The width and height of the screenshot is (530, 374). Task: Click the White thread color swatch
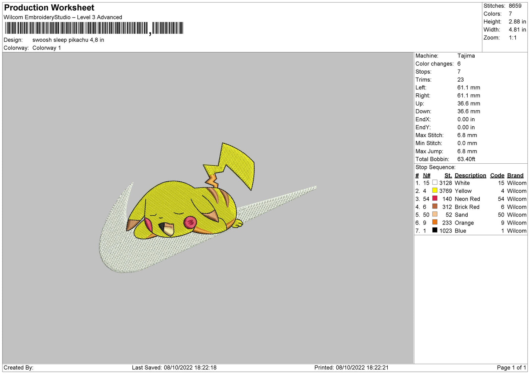[435, 182]
